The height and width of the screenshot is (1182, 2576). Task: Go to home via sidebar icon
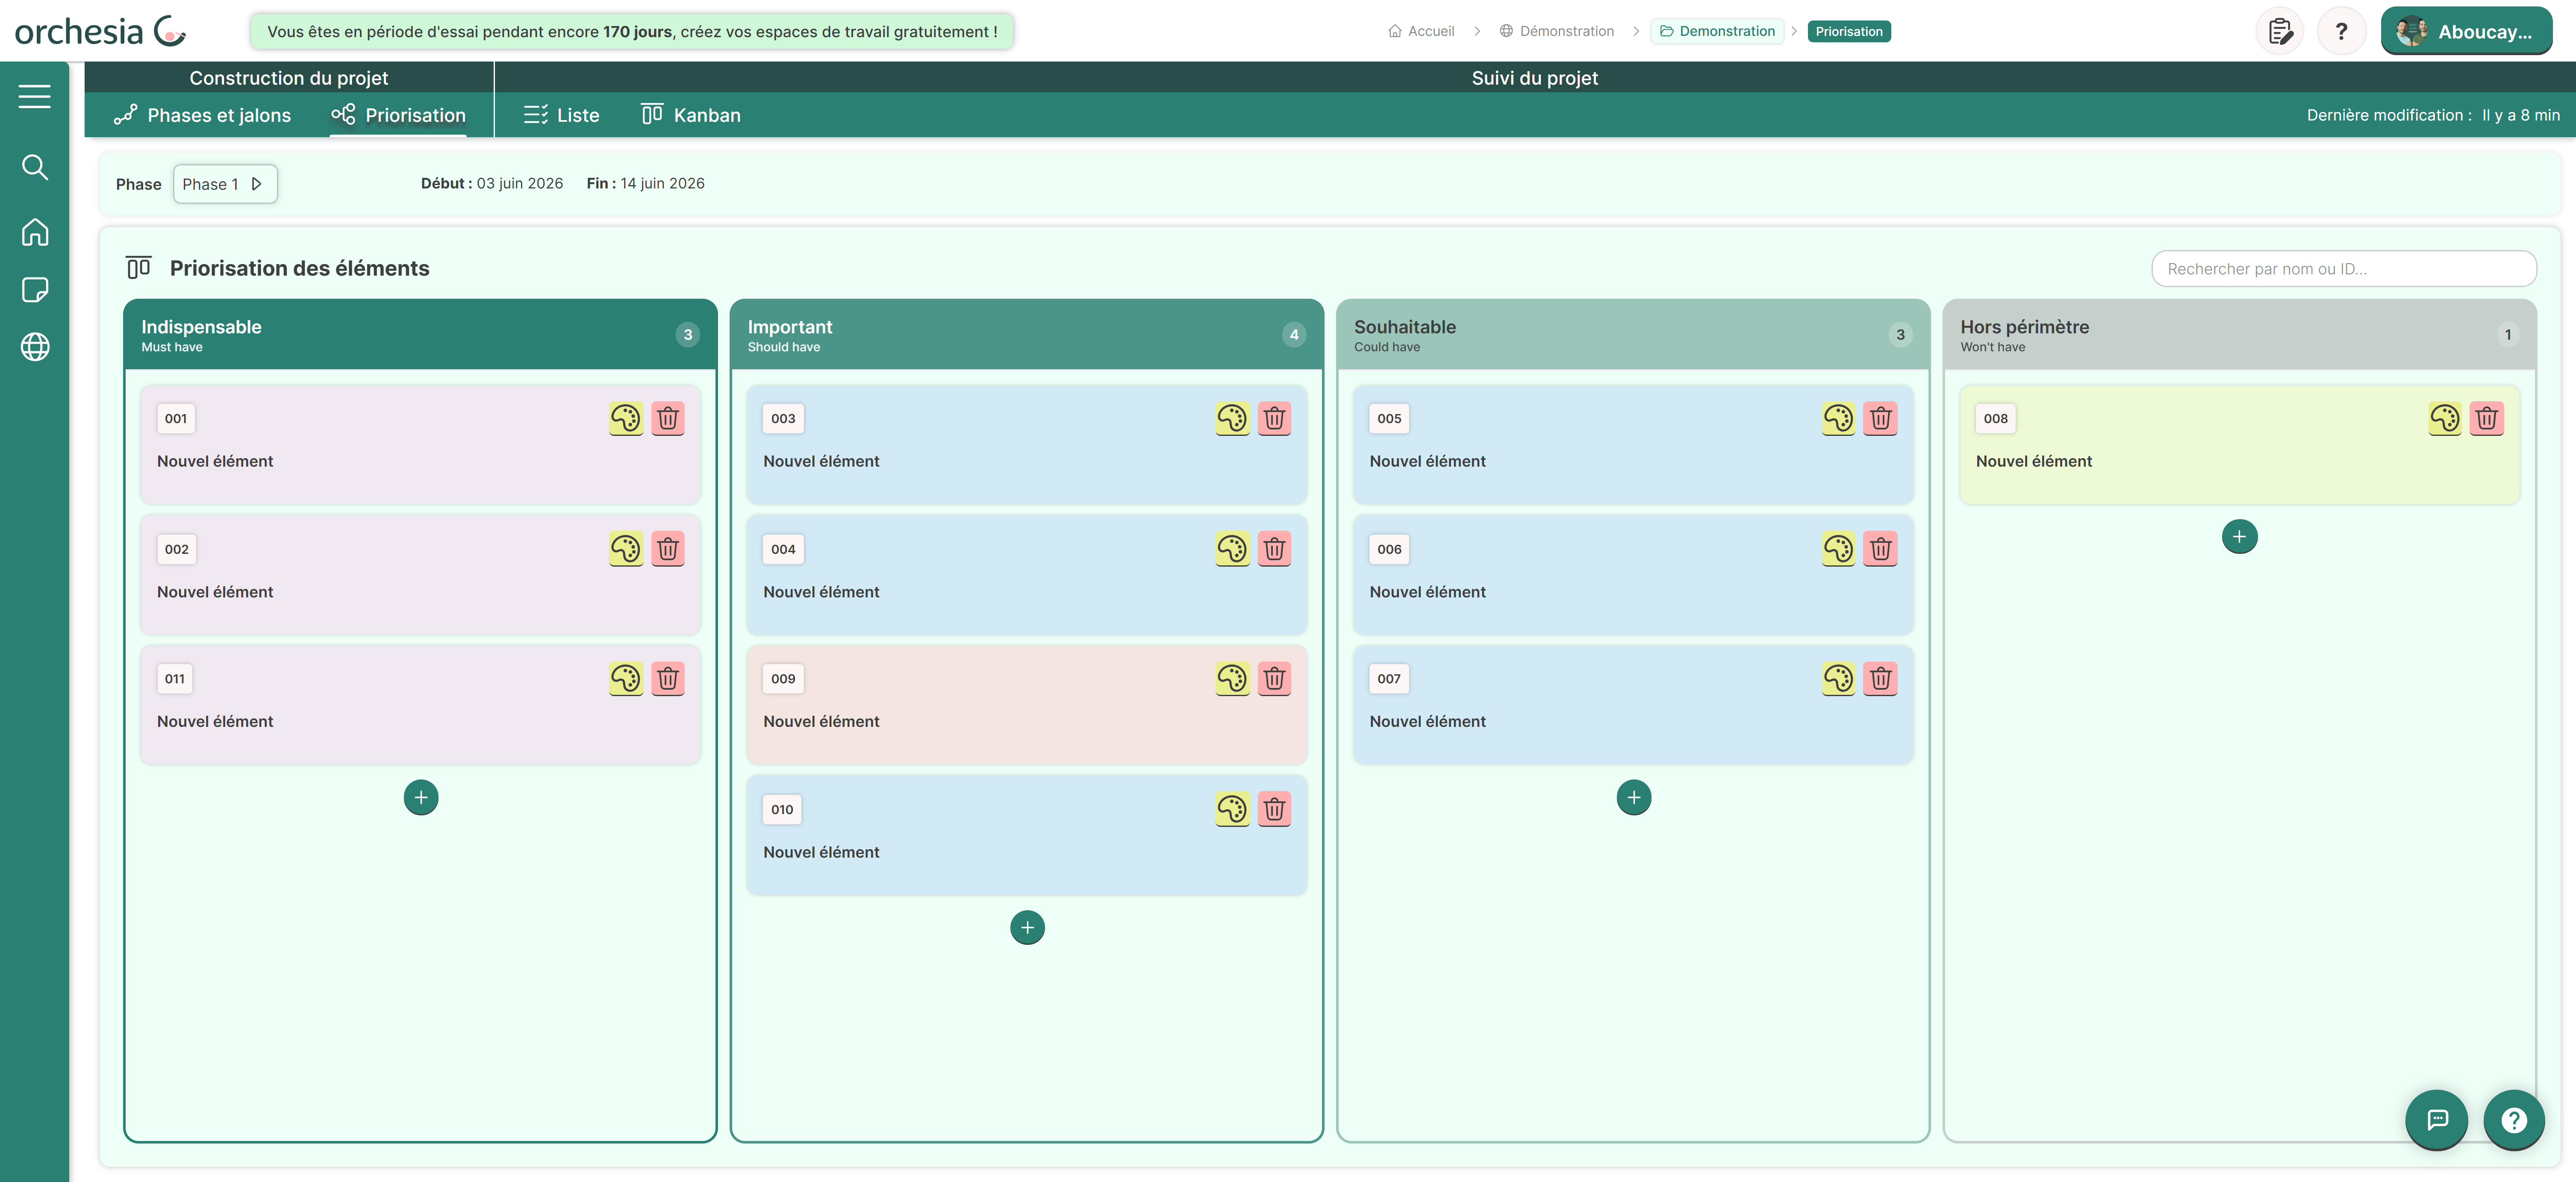[34, 232]
